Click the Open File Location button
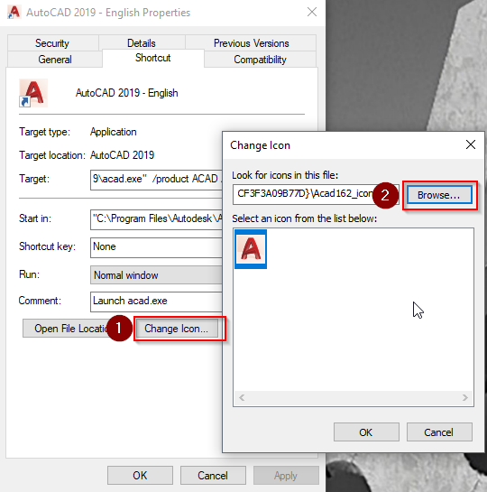 (x=69, y=329)
